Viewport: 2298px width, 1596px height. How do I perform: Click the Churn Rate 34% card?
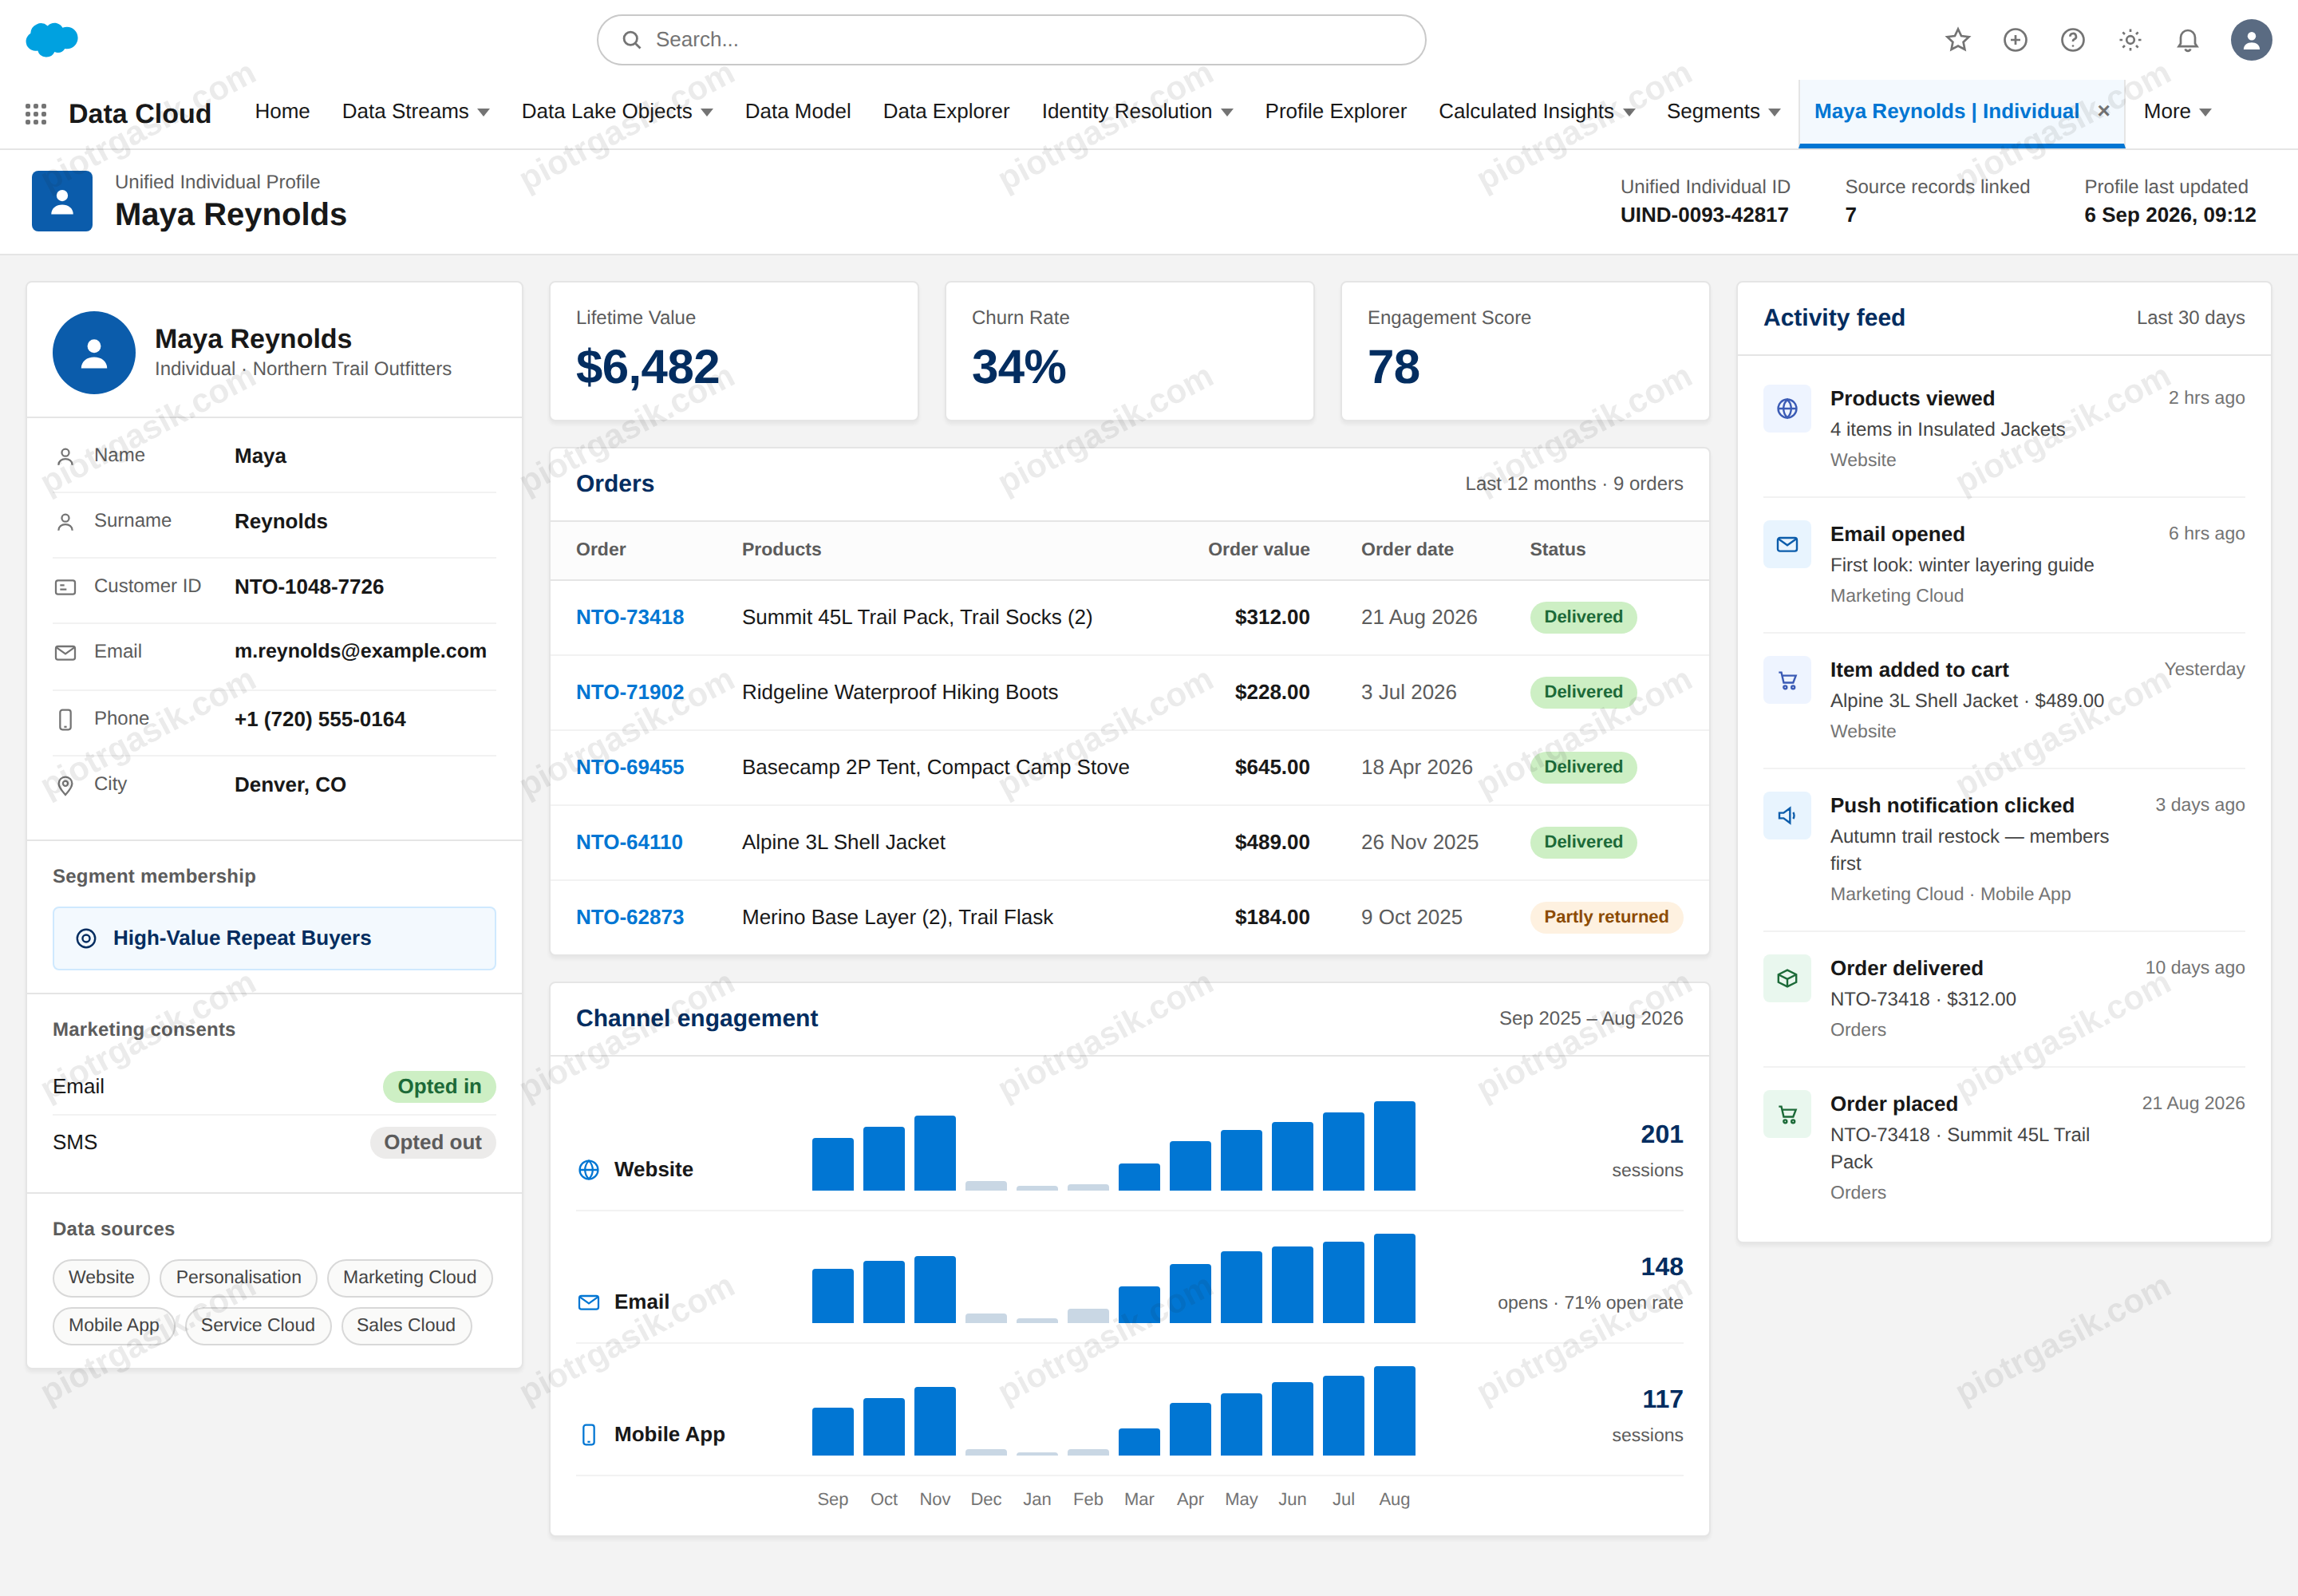tap(1129, 352)
